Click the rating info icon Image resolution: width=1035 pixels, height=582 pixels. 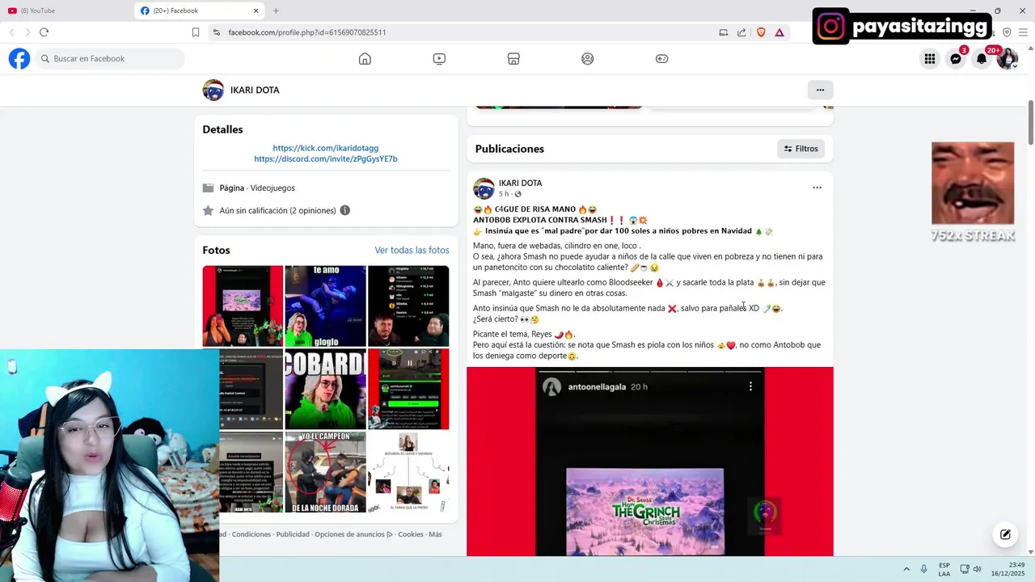pos(345,210)
